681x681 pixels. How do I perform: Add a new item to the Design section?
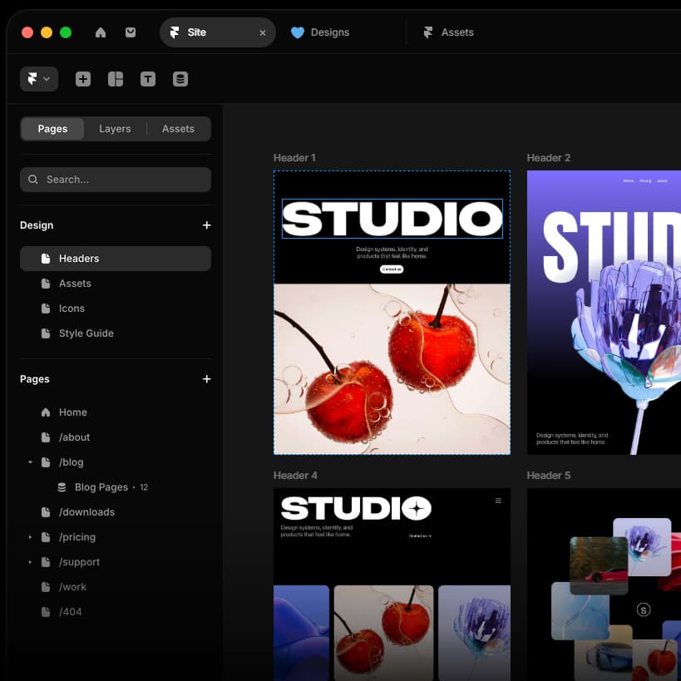point(206,225)
